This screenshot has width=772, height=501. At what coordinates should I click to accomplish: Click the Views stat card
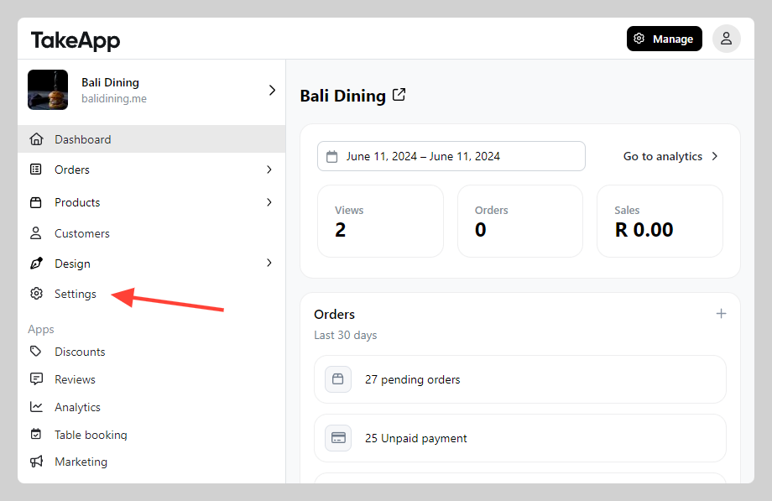tap(381, 221)
